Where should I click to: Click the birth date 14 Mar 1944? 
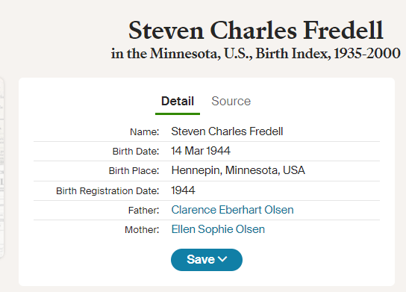click(201, 151)
